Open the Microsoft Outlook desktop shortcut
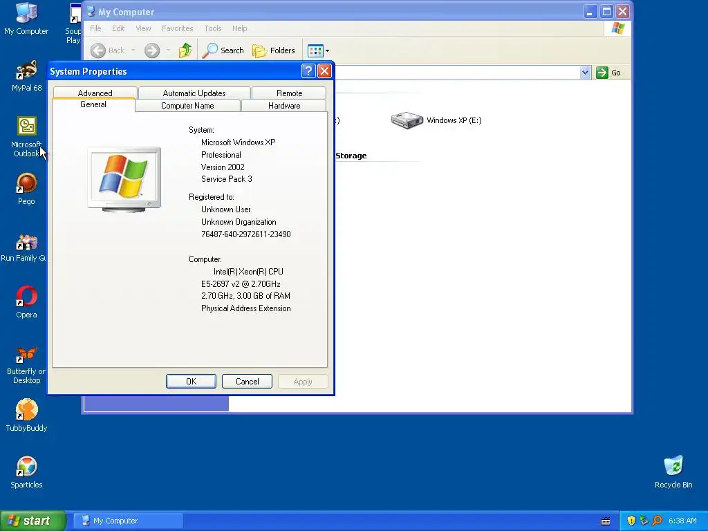Screen dimensions: 708x531 coord(26,138)
